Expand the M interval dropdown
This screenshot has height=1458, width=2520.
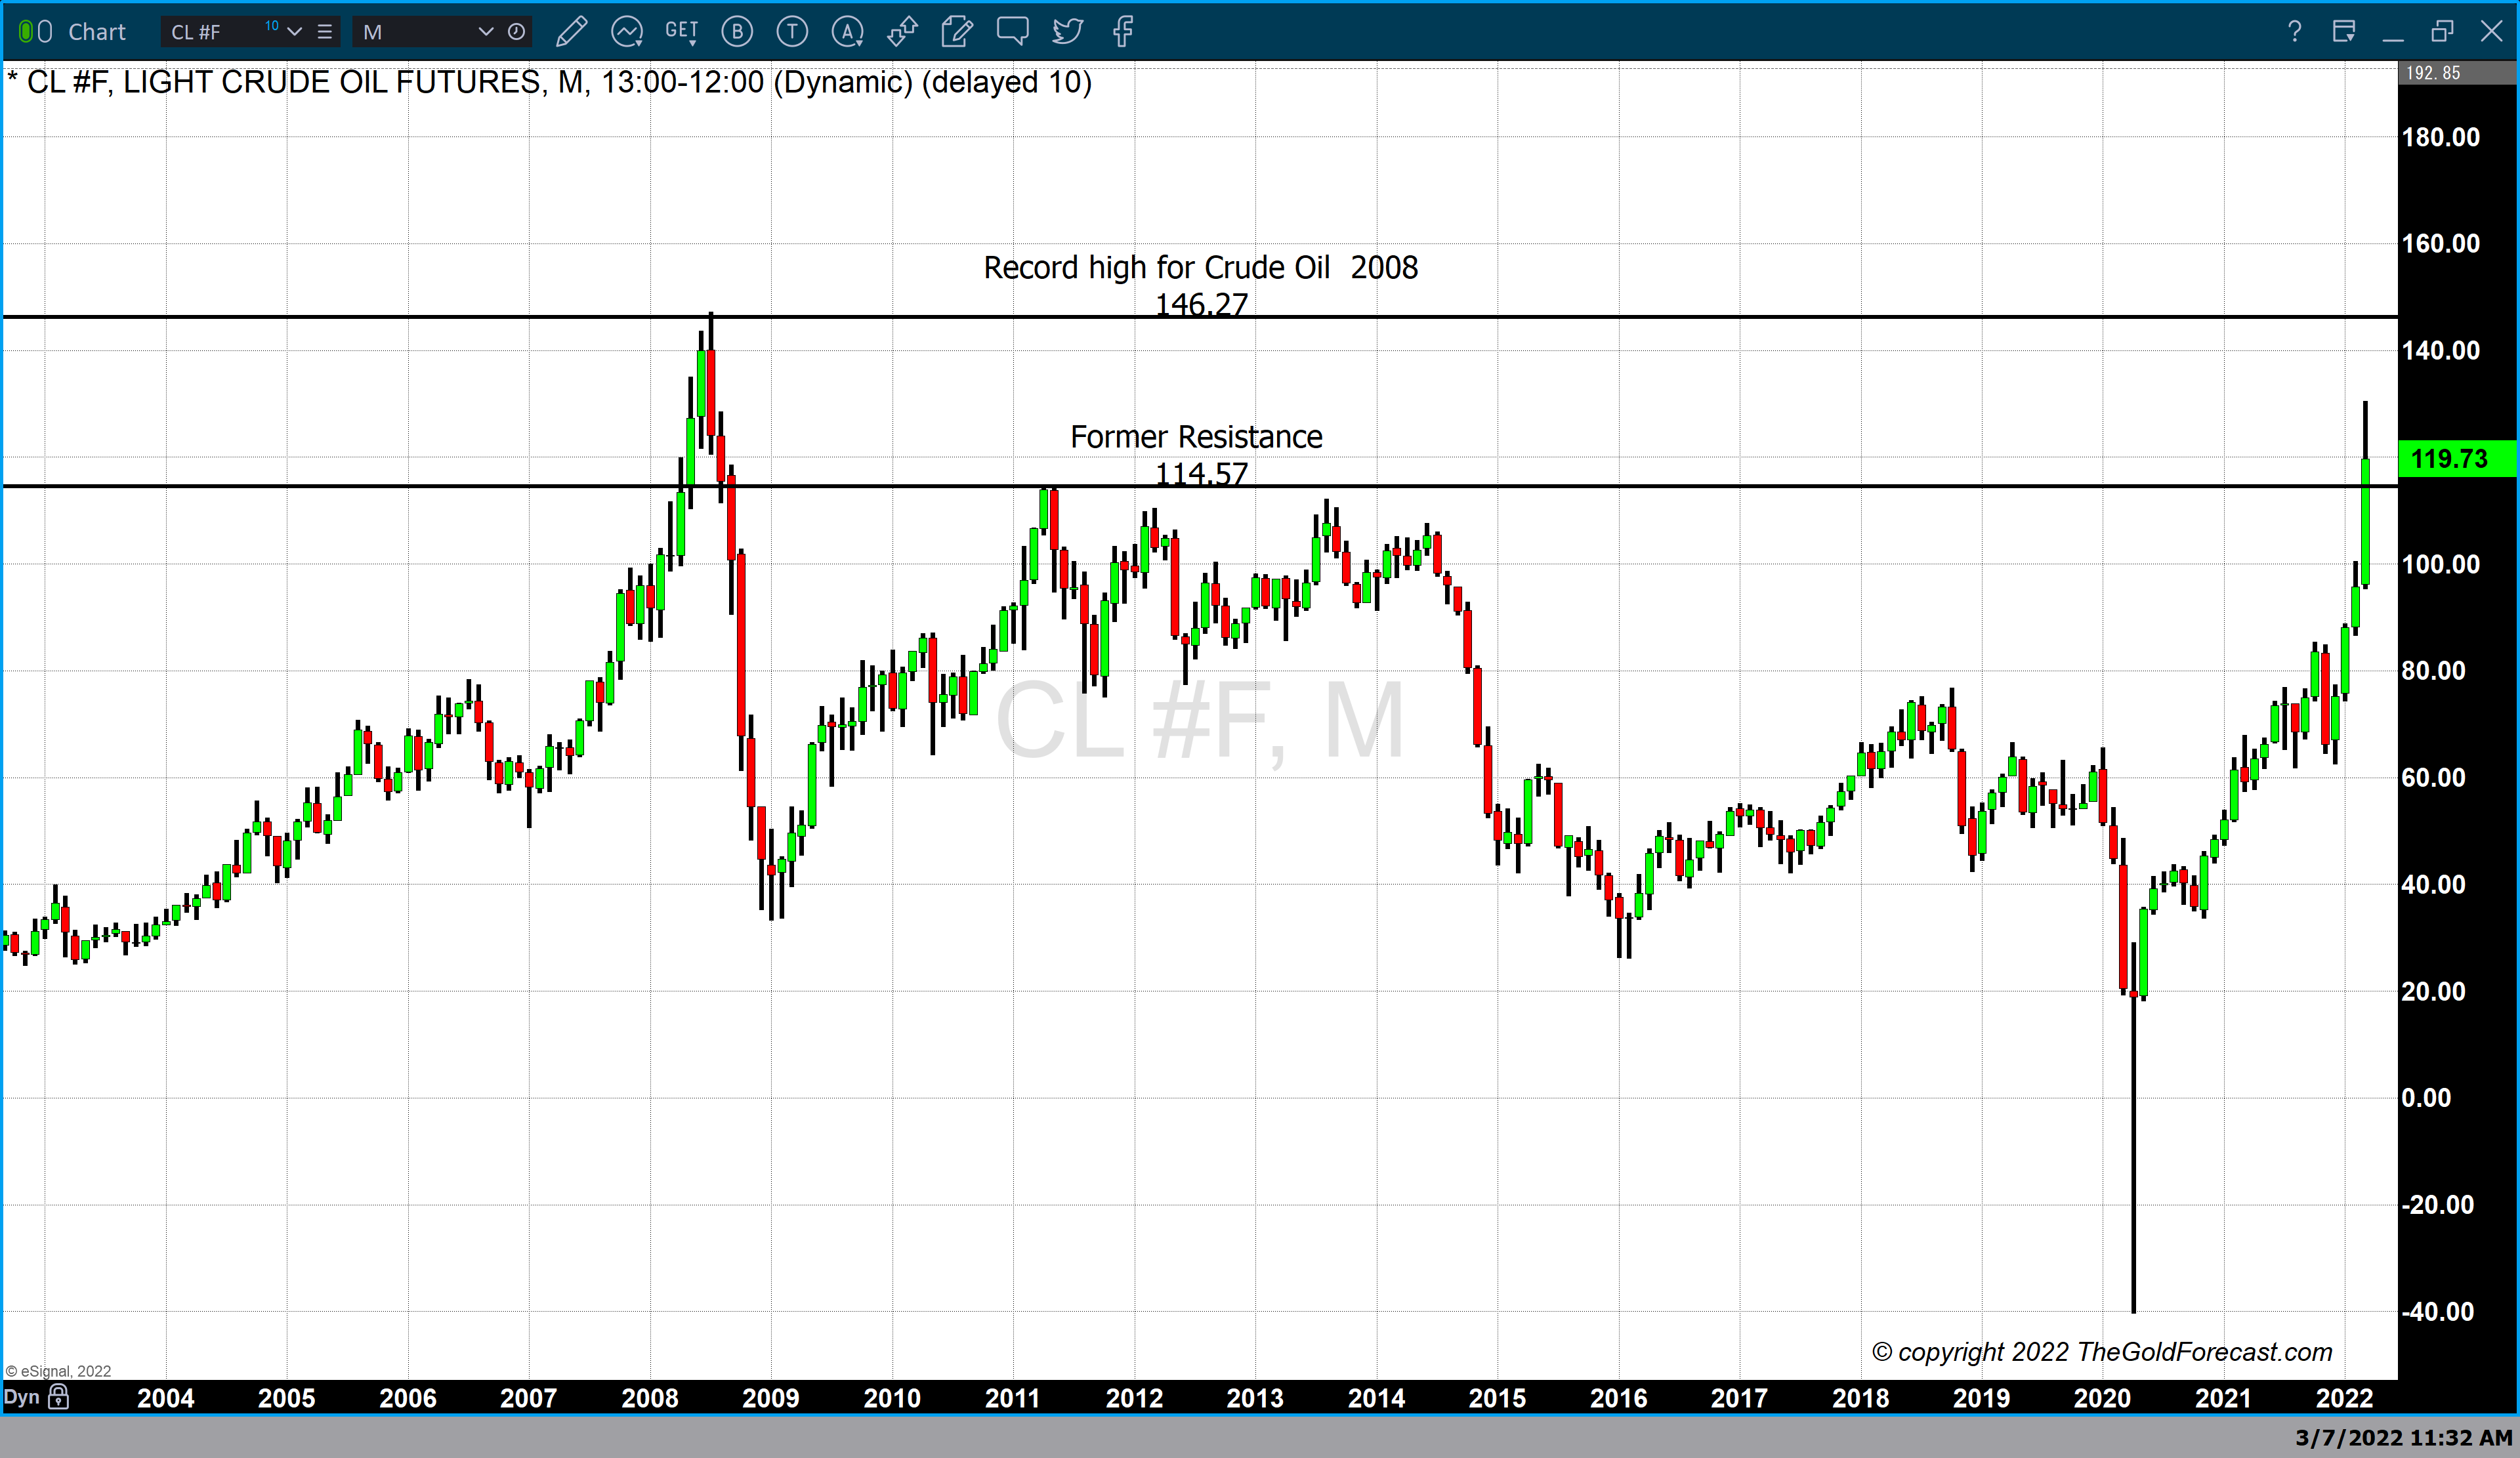pyautogui.click(x=486, y=32)
